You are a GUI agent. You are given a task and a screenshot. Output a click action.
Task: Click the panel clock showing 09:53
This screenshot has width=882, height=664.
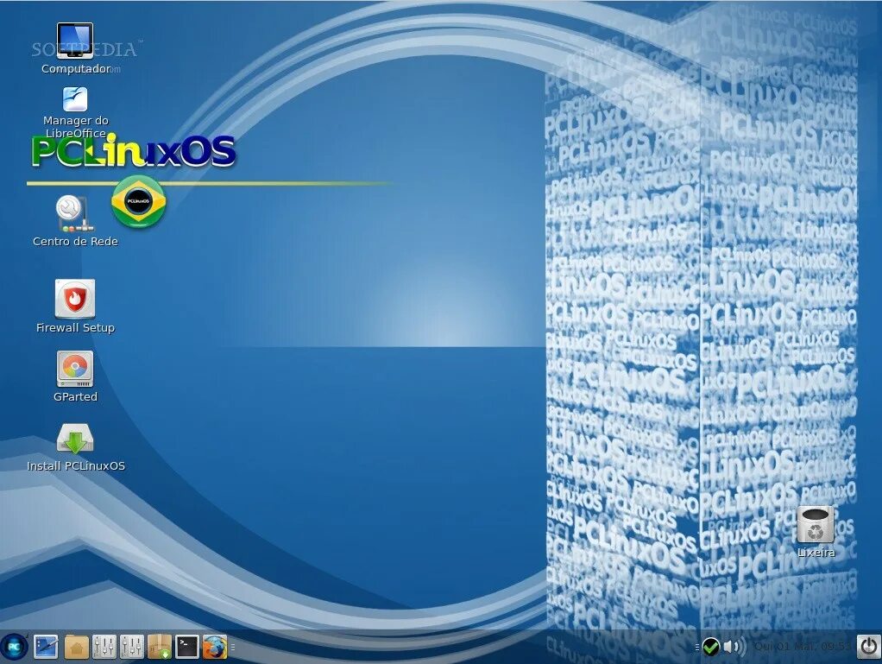point(802,647)
